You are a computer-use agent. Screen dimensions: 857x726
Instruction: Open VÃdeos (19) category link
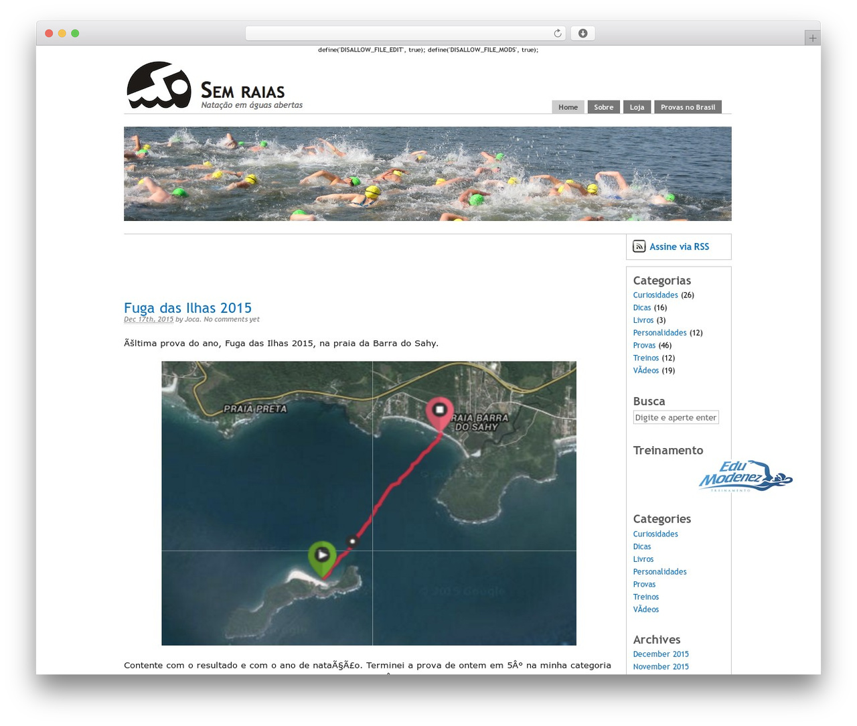(646, 370)
